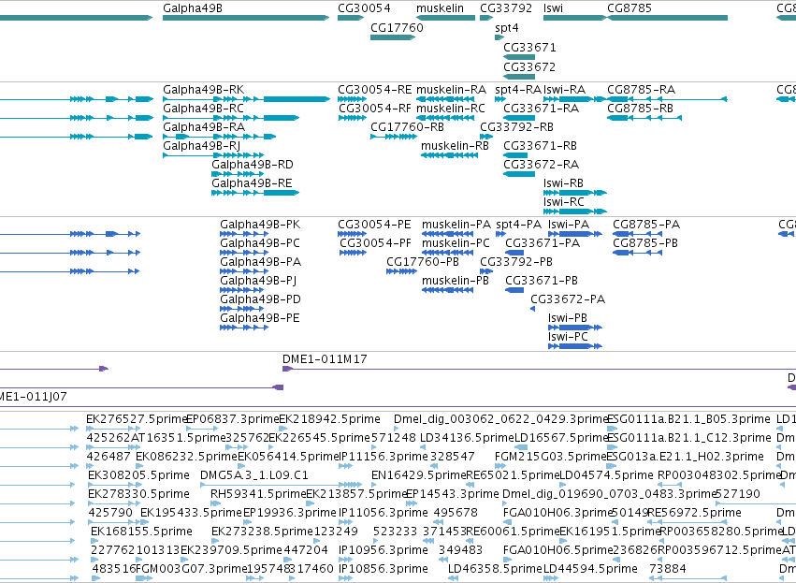Viewport: 796px width, 583px height.
Task: Click protein CG33671-PB
Action: (542, 281)
